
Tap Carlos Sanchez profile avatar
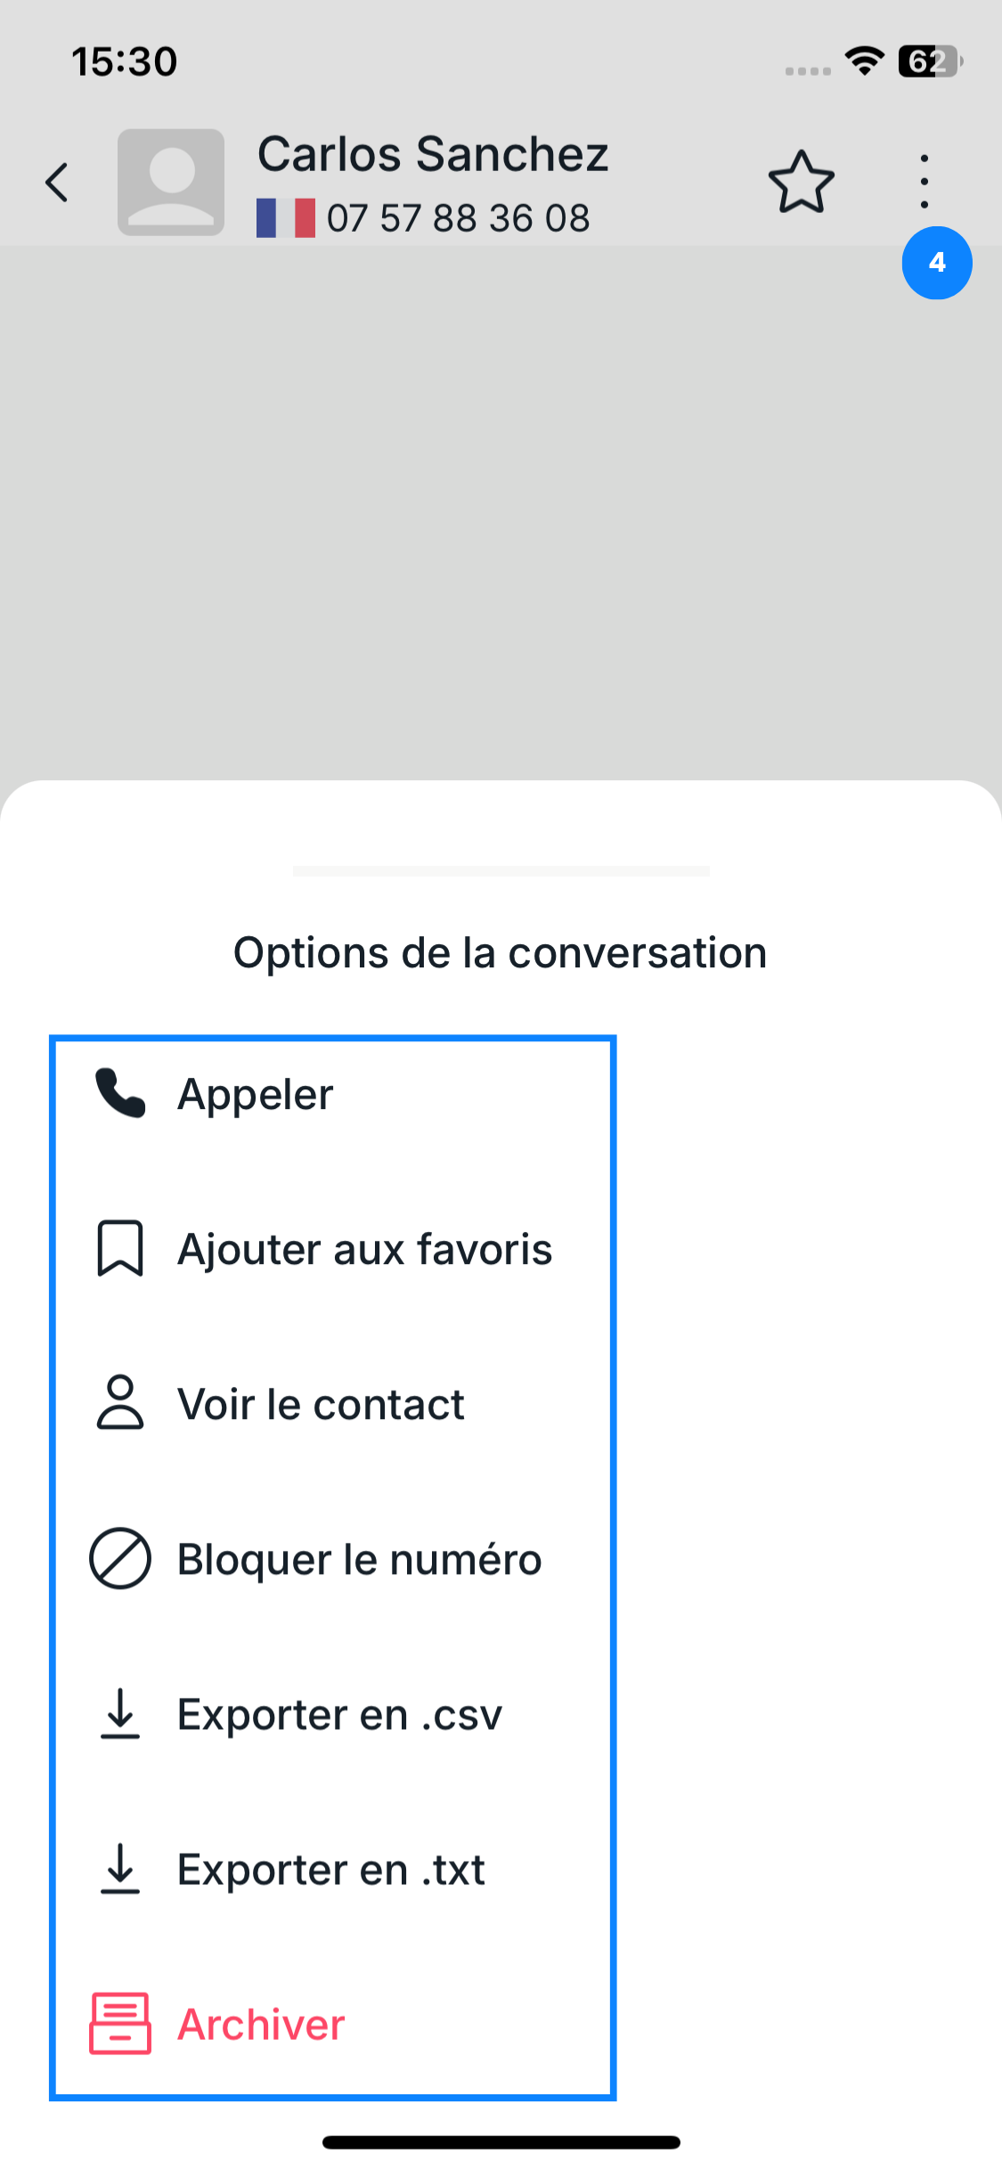click(170, 183)
